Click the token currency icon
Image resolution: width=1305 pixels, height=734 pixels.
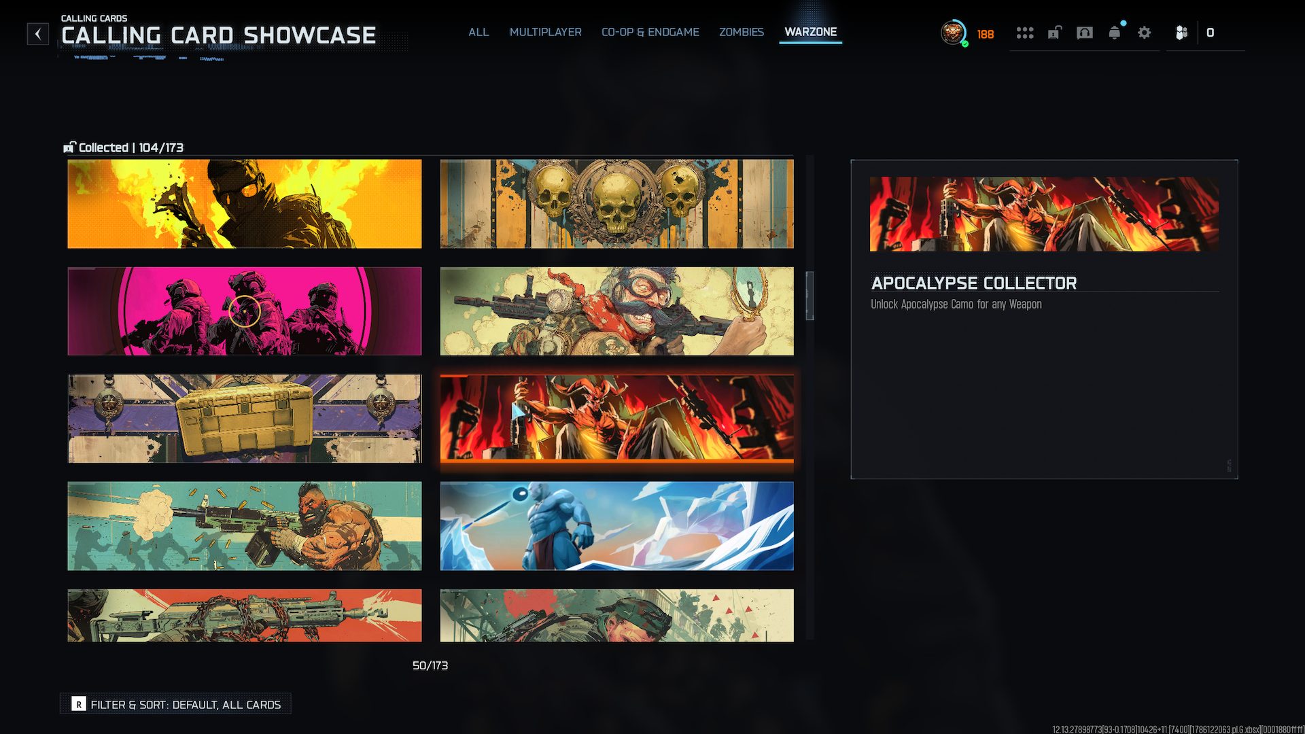pos(1181,33)
